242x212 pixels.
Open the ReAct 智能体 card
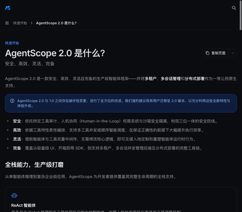point(121,199)
